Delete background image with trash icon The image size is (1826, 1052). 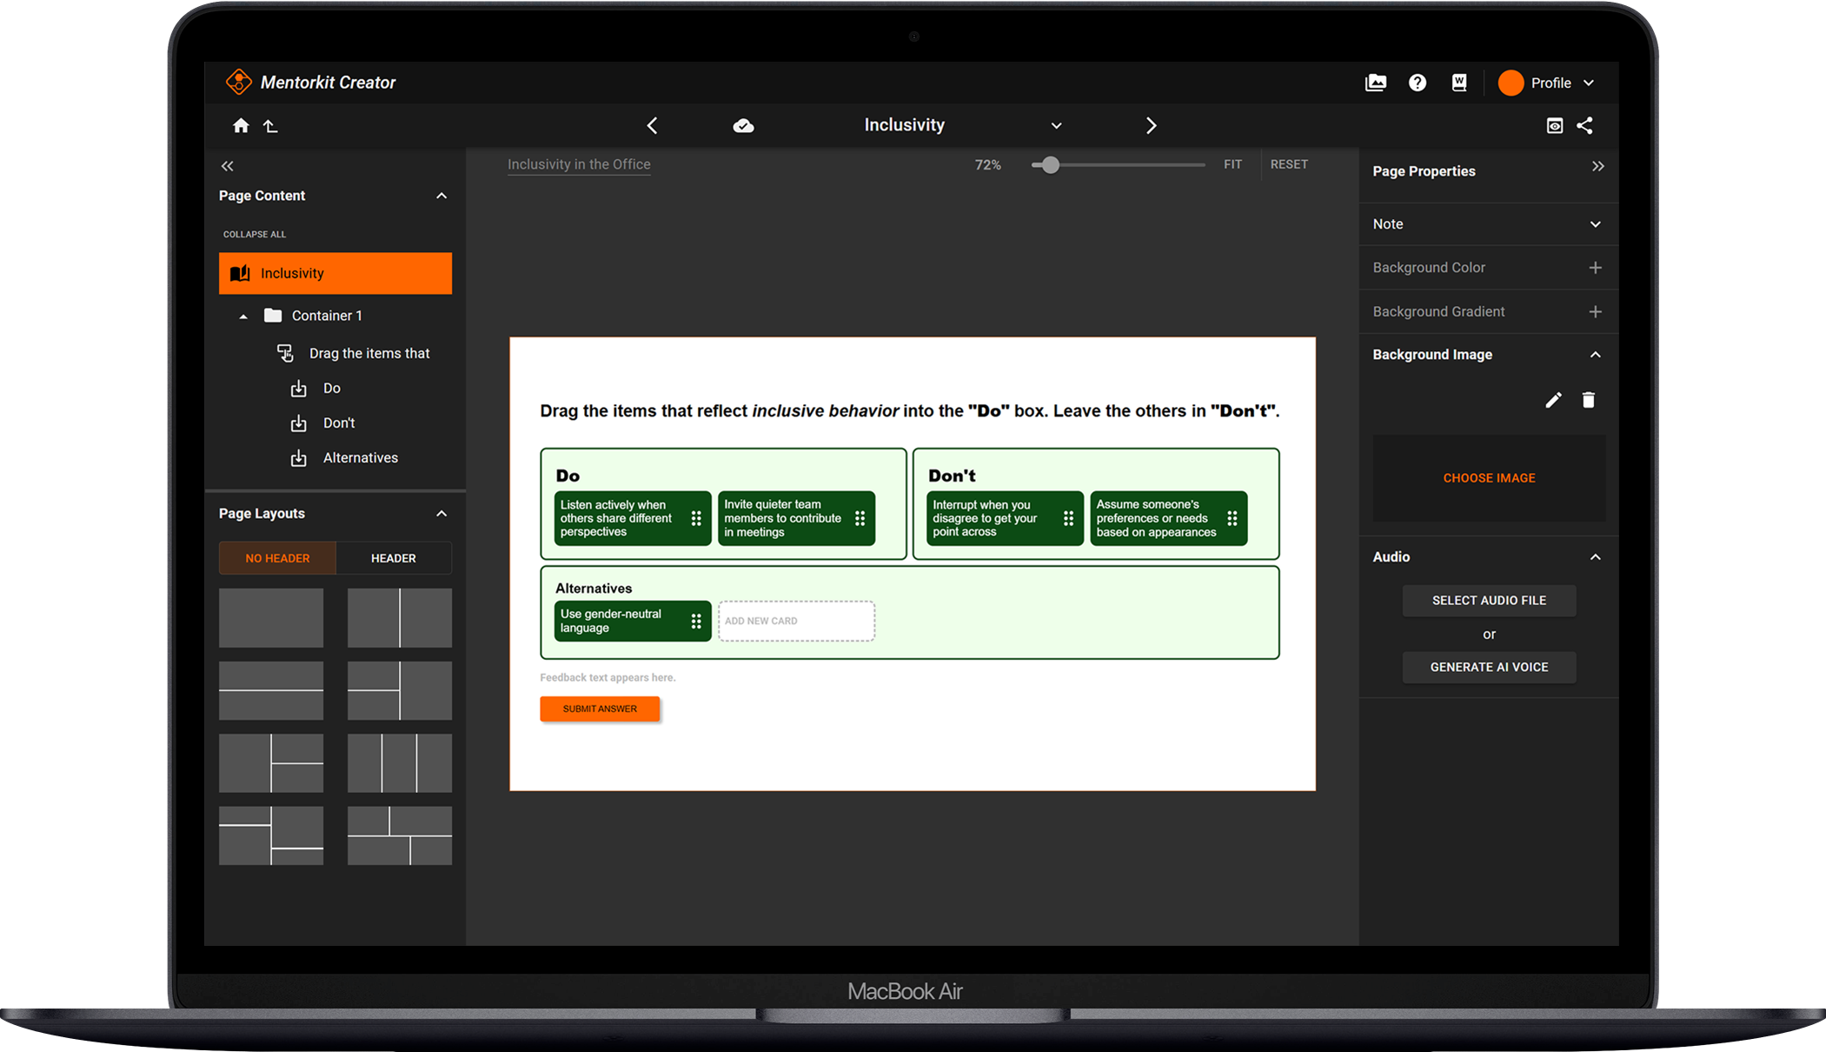tap(1588, 400)
